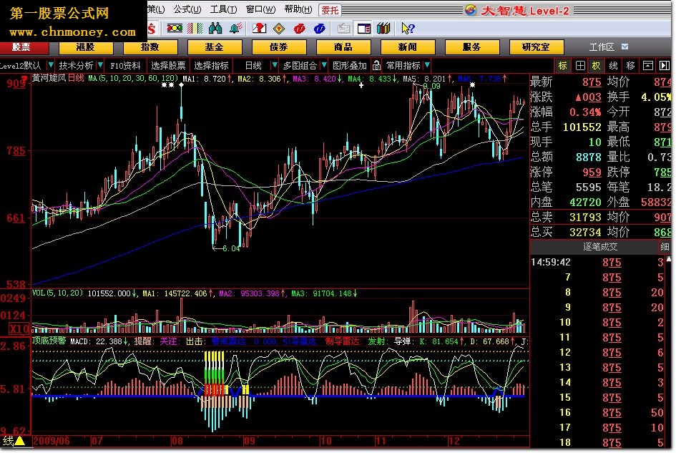The image size is (676, 453).
Task: Click the red circular info icon
Action: pyautogui.click(x=299, y=29)
